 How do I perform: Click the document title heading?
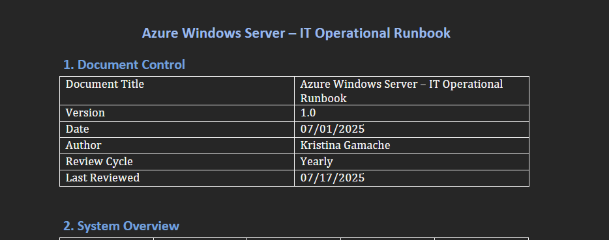(296, 33)
